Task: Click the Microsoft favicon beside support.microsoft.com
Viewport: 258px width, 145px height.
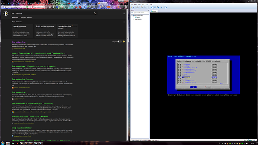Action: pyautogui.click(x=13, y=62)
